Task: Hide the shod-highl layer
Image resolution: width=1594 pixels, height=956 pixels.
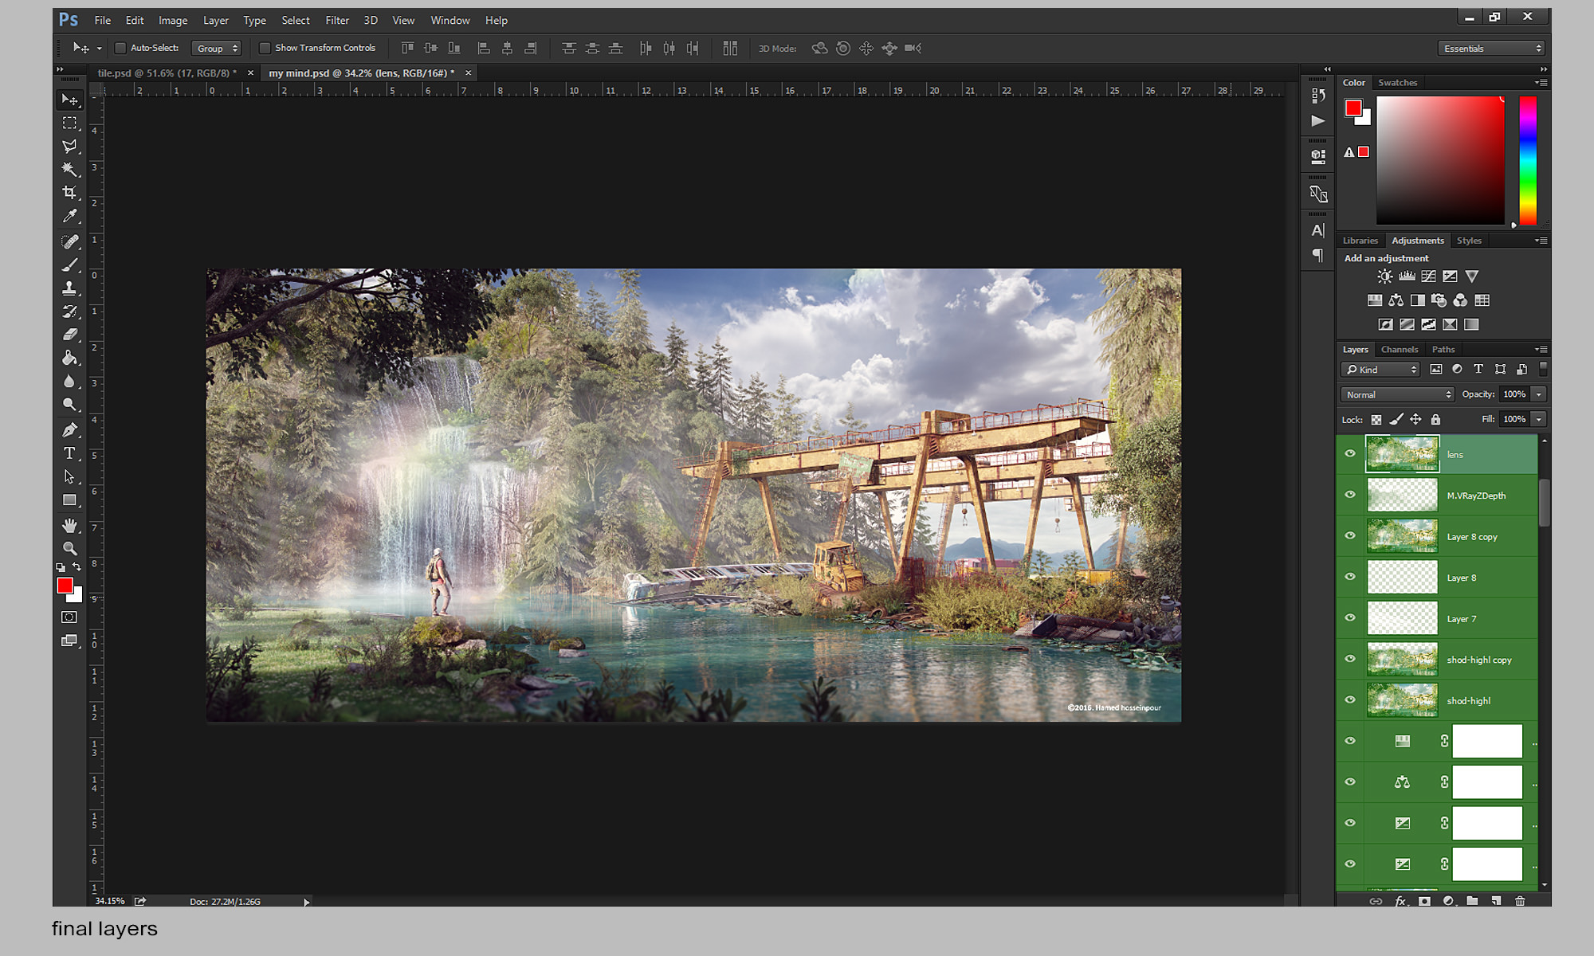Action: [1350, 699]
